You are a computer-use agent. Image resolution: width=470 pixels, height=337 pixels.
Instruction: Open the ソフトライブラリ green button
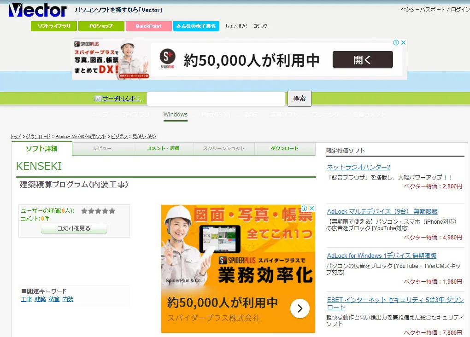tap(54, 26)
